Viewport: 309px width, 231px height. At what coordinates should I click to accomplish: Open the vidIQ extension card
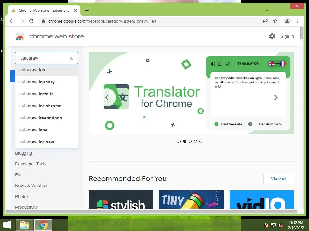point(262,200)
